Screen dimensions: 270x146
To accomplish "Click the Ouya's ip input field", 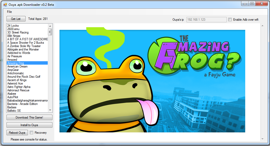I will click(206, 20).
